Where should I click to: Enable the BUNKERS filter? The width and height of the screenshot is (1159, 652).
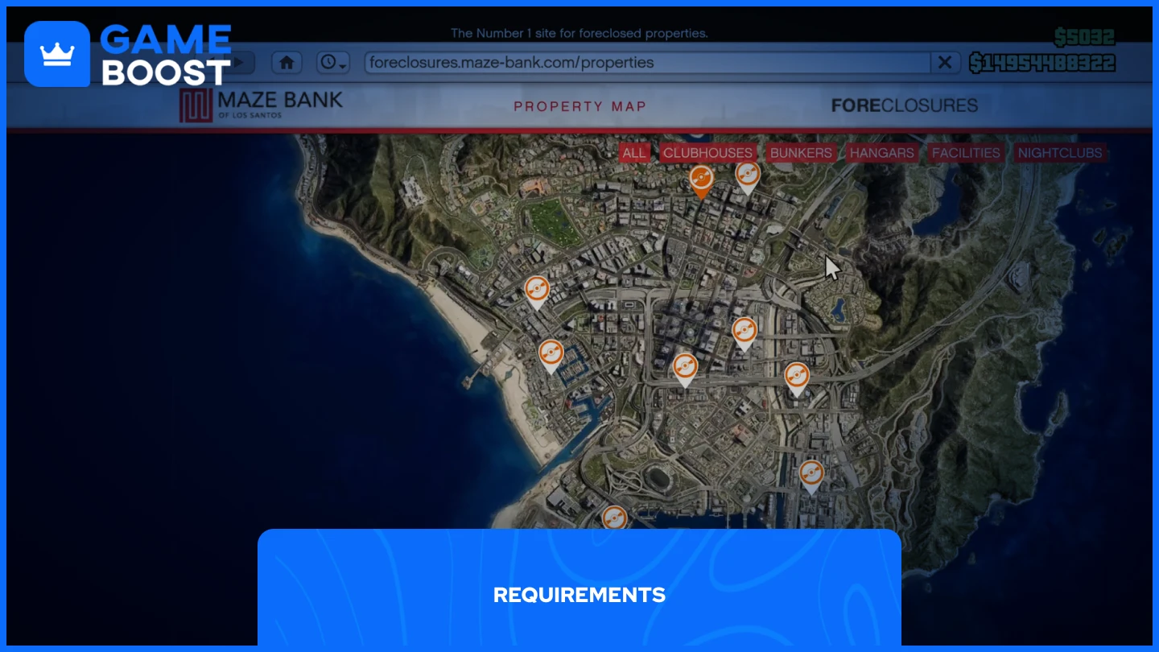pyautogui.click(x=800, y=152)
